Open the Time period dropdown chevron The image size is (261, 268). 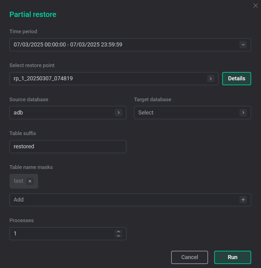[243, 45]
